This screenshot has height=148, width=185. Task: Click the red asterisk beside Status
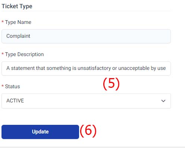[3, 86]
